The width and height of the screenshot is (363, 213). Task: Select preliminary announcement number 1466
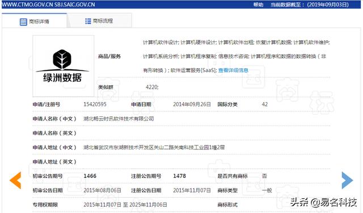[90, 176]
